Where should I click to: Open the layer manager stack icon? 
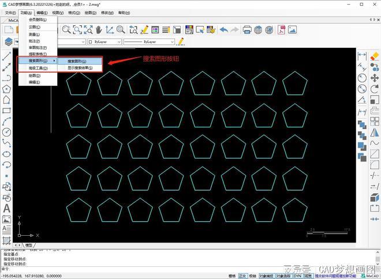pos(9,42)
